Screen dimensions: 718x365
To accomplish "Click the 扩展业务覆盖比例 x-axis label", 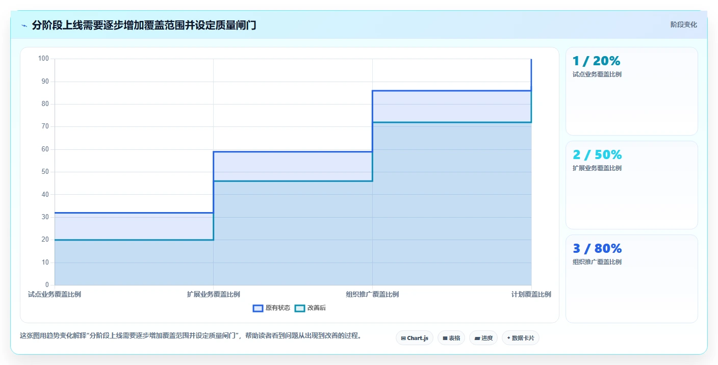I will pos(214,294).
